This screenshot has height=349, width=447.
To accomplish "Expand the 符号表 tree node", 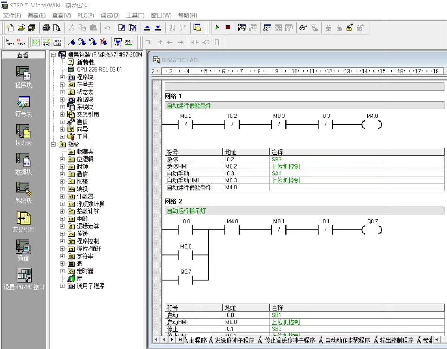I will (x=62, y=84).
